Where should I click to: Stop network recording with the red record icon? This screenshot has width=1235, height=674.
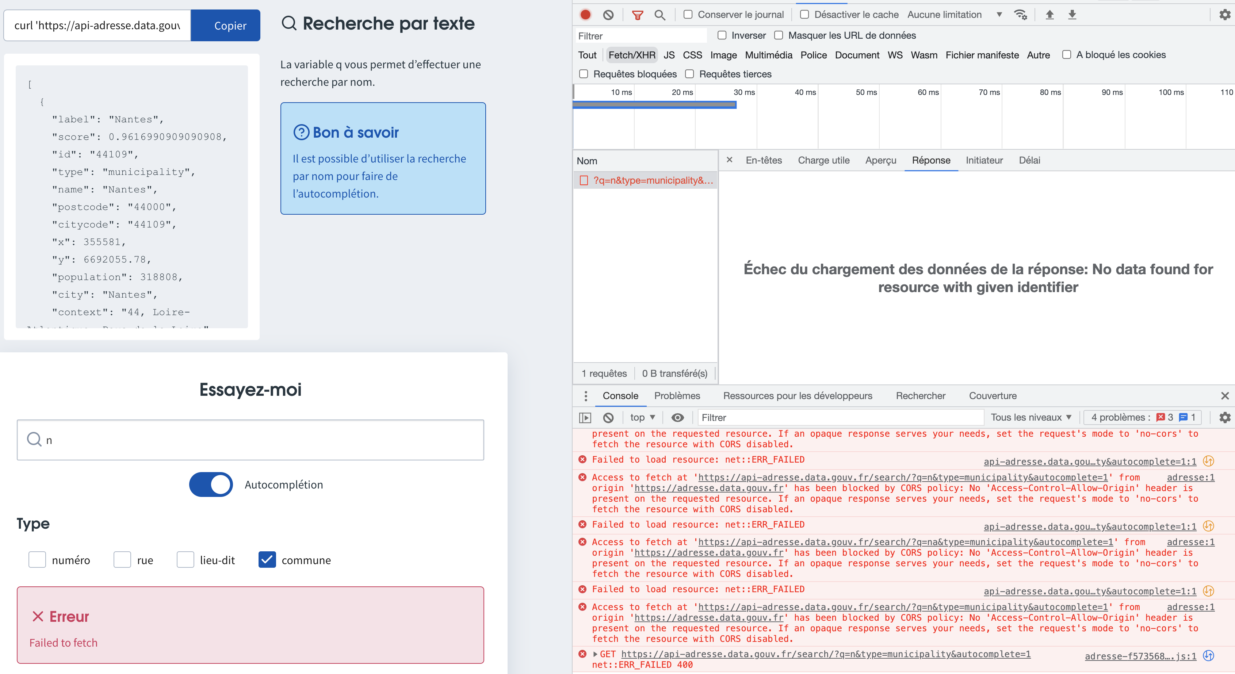[585, 14]
